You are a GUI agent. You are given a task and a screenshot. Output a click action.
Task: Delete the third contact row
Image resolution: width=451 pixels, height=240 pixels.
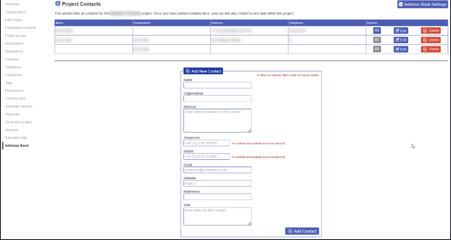431,49
